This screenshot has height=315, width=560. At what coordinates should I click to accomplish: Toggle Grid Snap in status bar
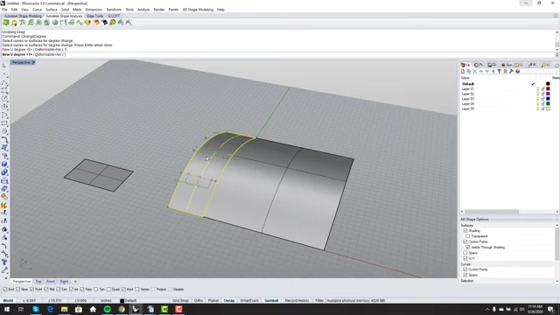coord(180,301)
